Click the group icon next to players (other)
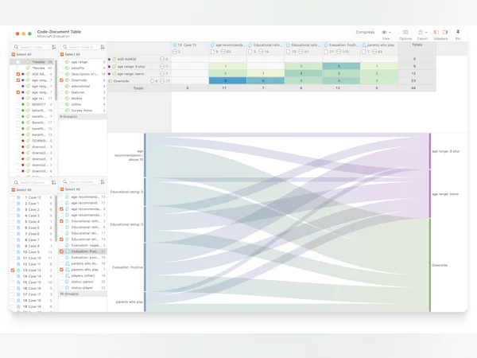The height and width of the screenshot is (358, 477). [68, 275]
